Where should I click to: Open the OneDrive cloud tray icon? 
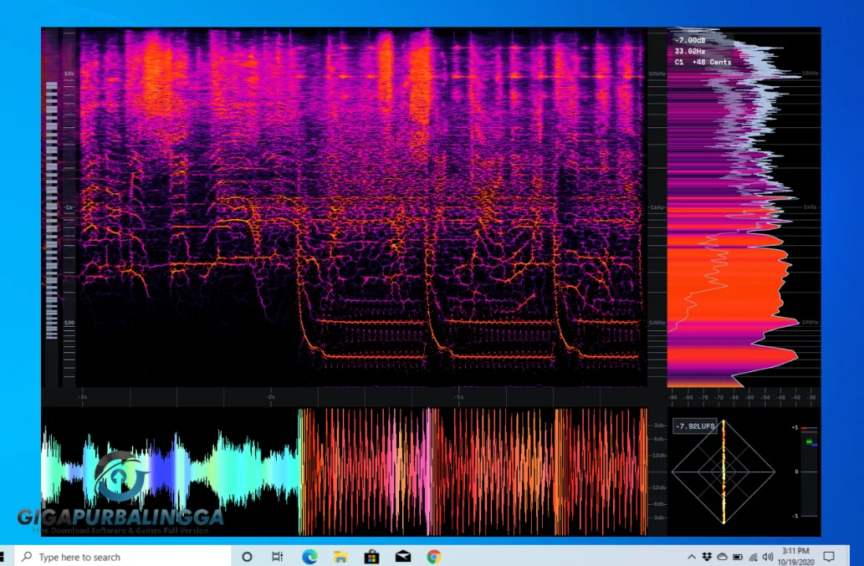coord(722,557)
